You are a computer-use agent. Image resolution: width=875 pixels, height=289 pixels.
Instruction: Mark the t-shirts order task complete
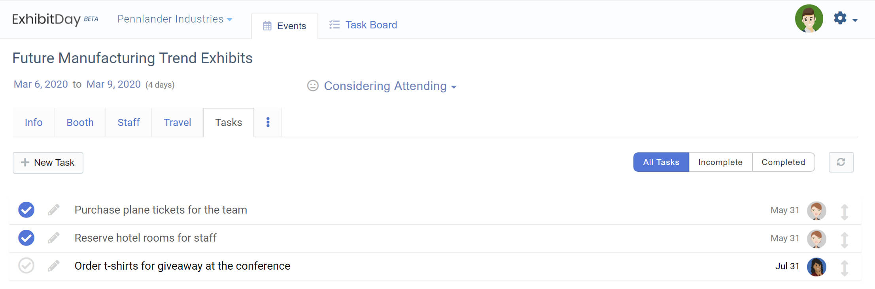pyautogui.click(x=26, y=266)
